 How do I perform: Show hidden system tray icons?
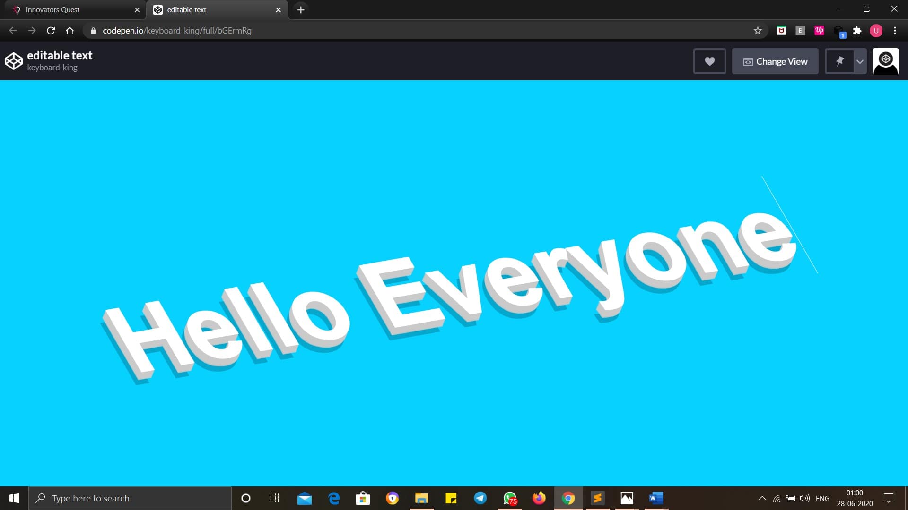point(762,498)
